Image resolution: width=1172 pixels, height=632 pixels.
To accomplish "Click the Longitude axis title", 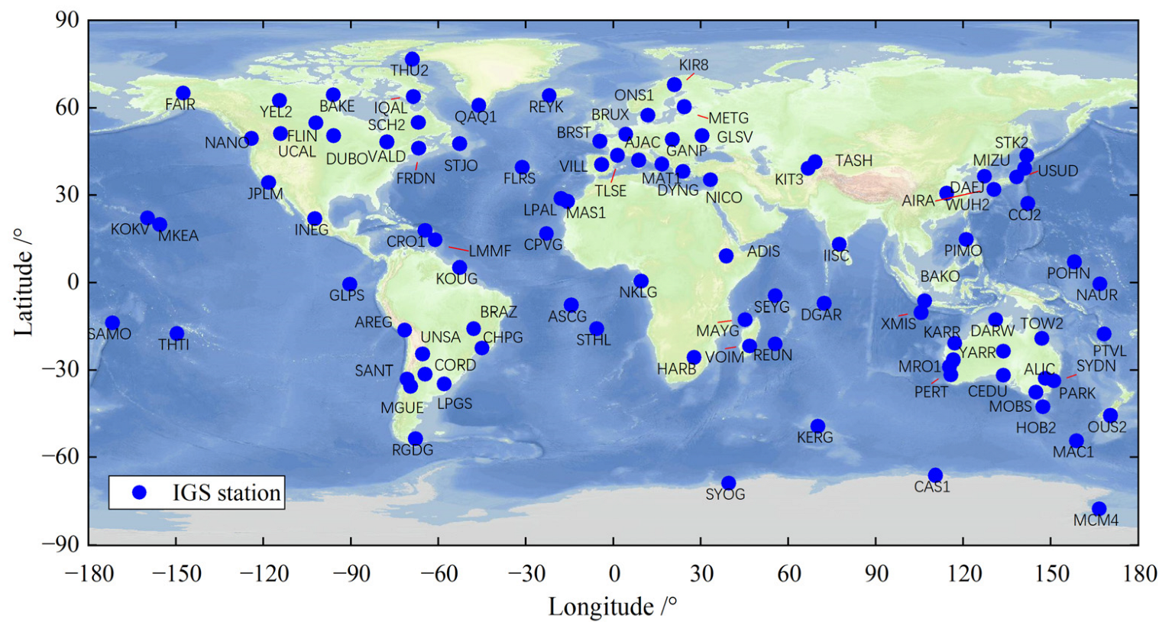I will pyautogui.click(x=613, y=607).
